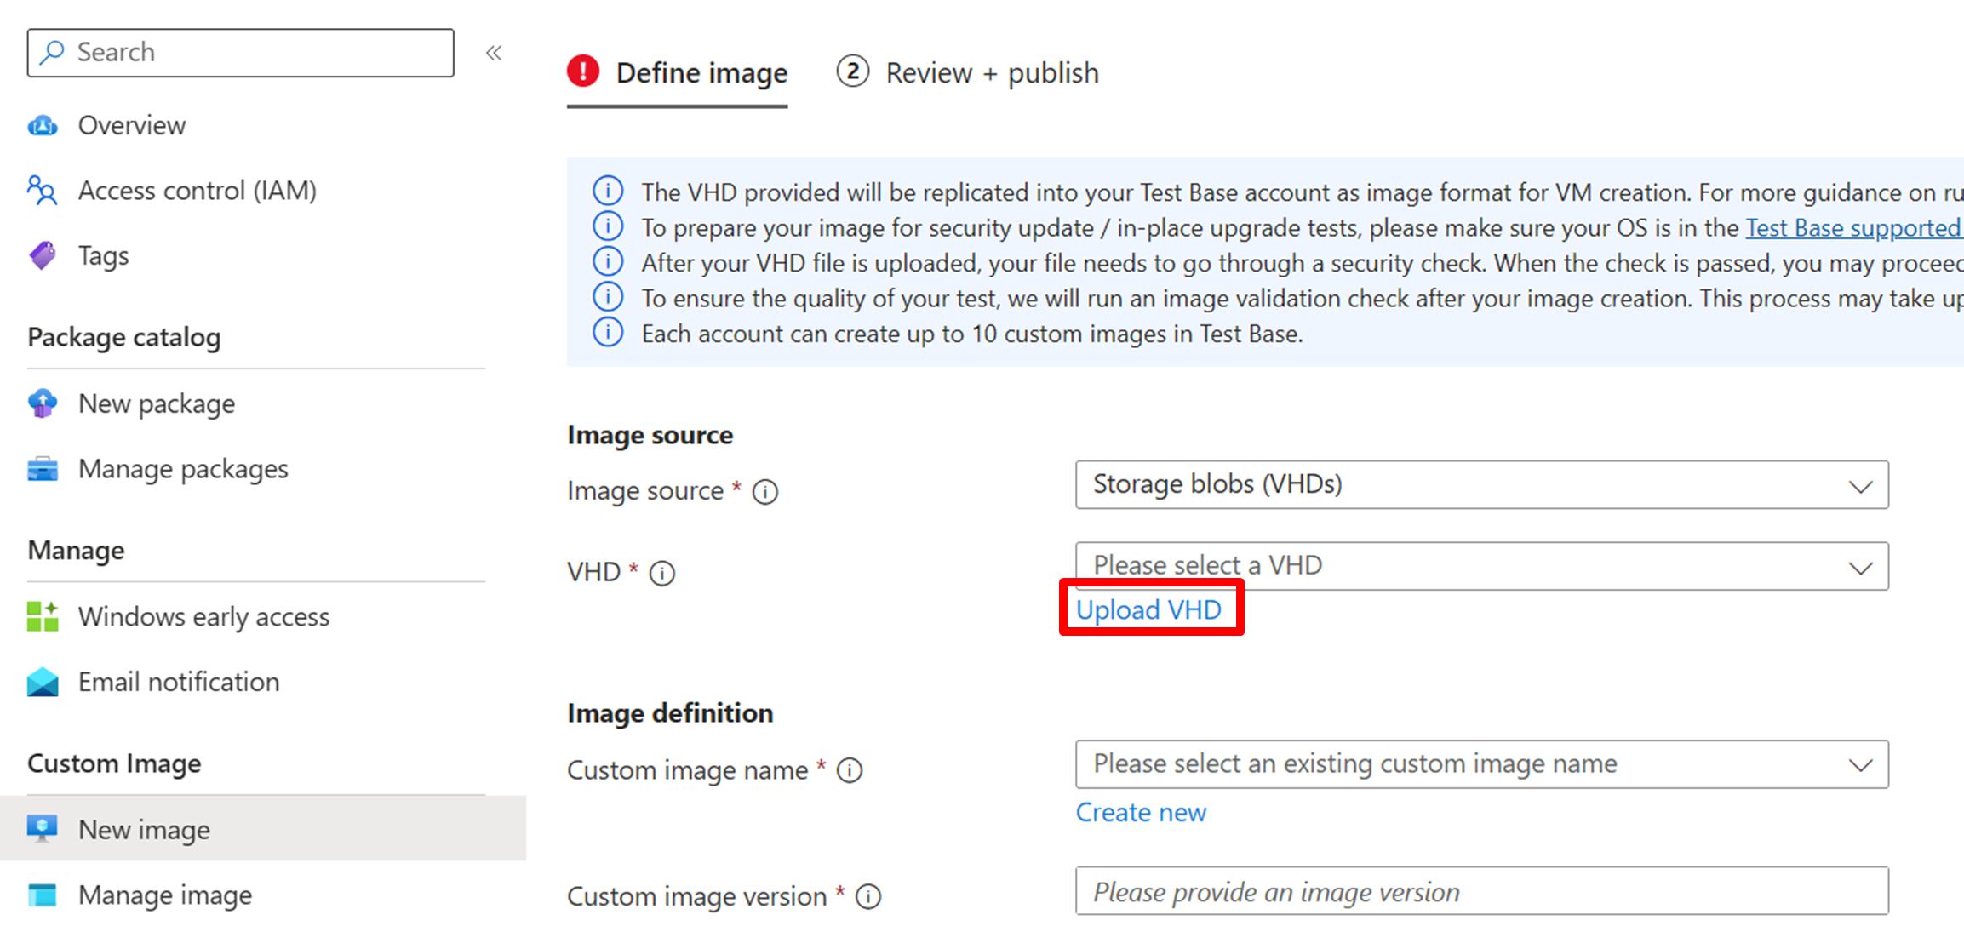Screen dimensions: 1964x949
Task: Collapse the sidebar with double-chevron
Action: [494, 53]
